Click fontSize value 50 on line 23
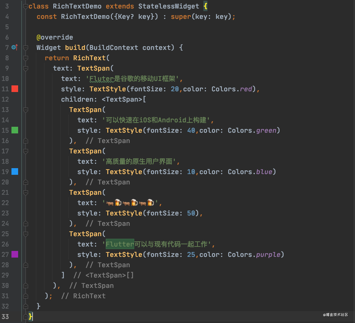This screenshot has width=355, height=323. pyautogui.click(x=191, y=213)
